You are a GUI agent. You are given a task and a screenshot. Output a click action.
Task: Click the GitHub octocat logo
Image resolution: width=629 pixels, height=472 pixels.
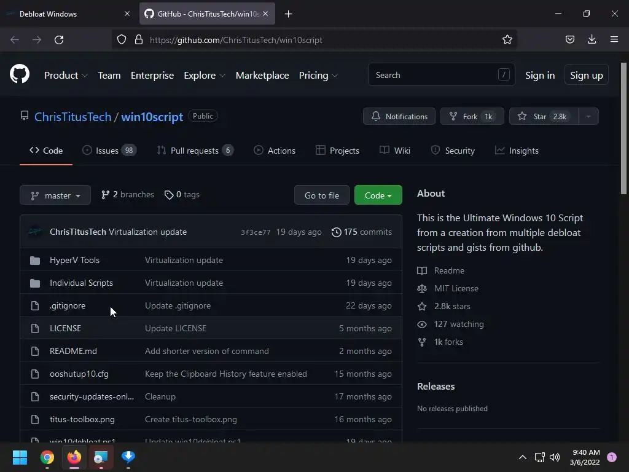point(20,74)
